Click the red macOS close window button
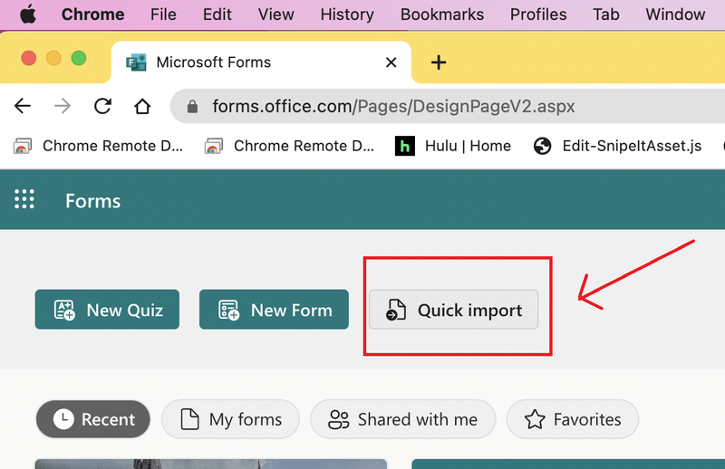The width and height of the screenshot is (725, 469). [x=29, y=58]
